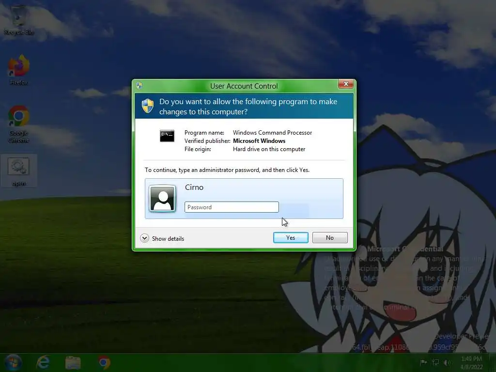496x372 pixels.
Task: Select the Google Chrome desktop shortcut
Action: pos(19,124)
